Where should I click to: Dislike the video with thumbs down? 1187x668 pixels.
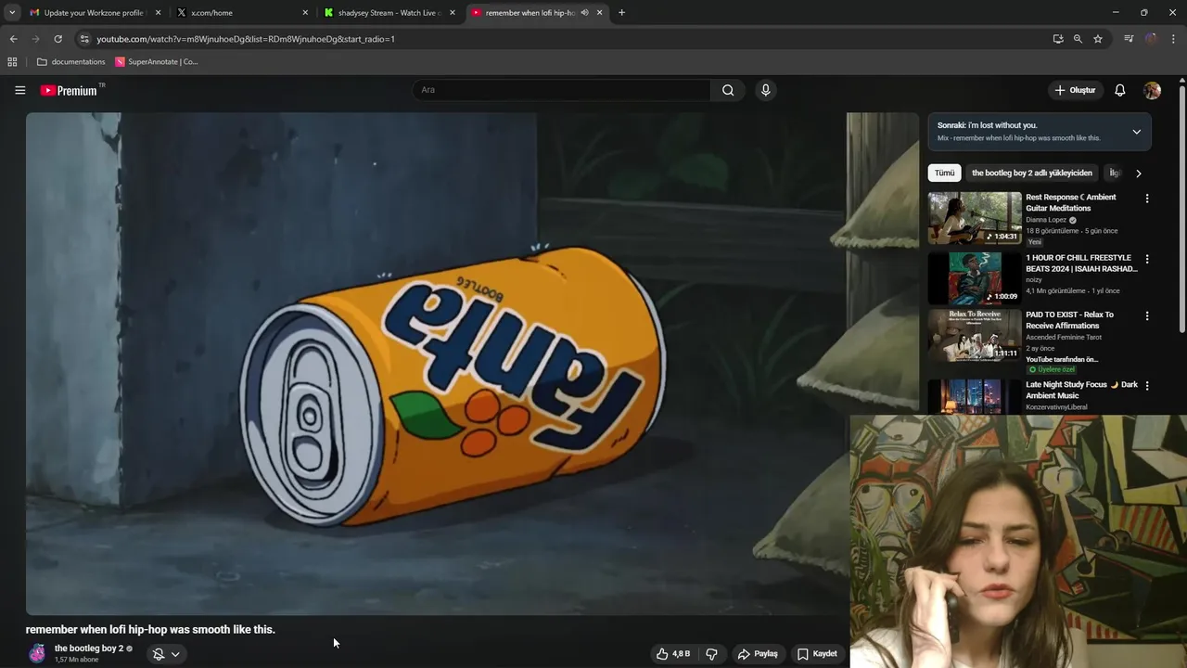[711, 654]
